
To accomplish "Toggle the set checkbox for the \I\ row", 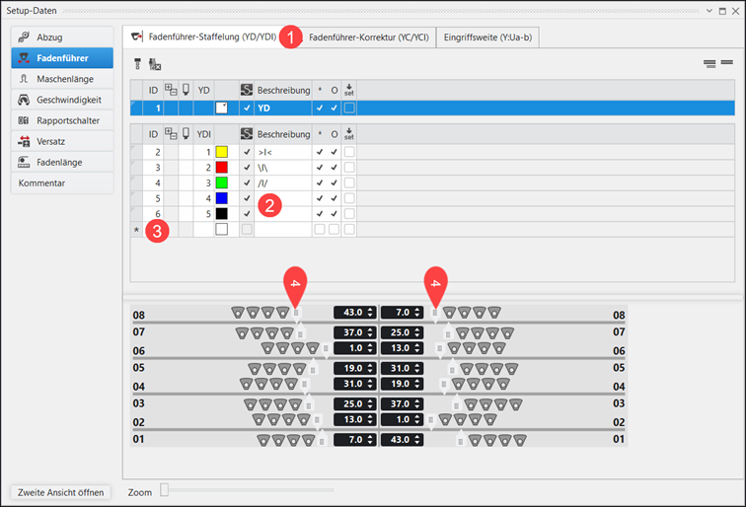I will (x=349, y=168).
